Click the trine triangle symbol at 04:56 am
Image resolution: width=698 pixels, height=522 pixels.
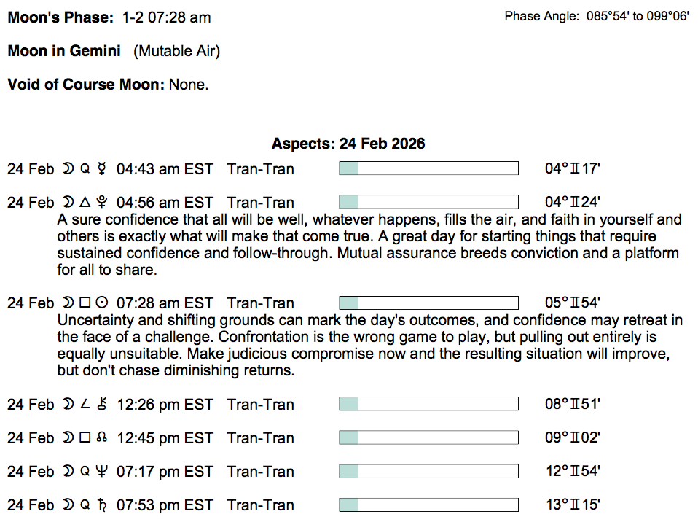(x=85, y=203)
